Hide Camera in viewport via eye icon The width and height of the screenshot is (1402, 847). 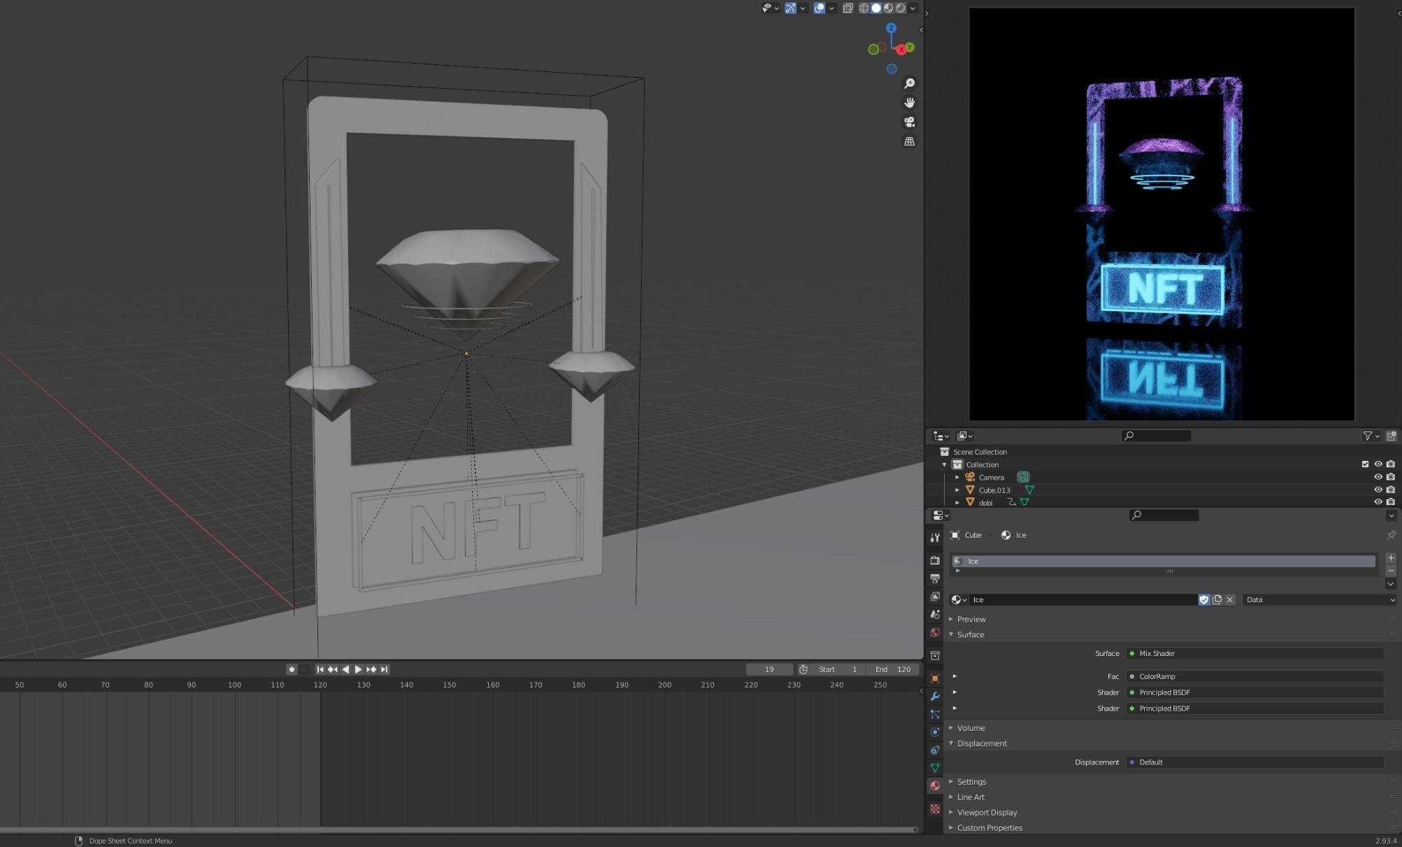1378,477
